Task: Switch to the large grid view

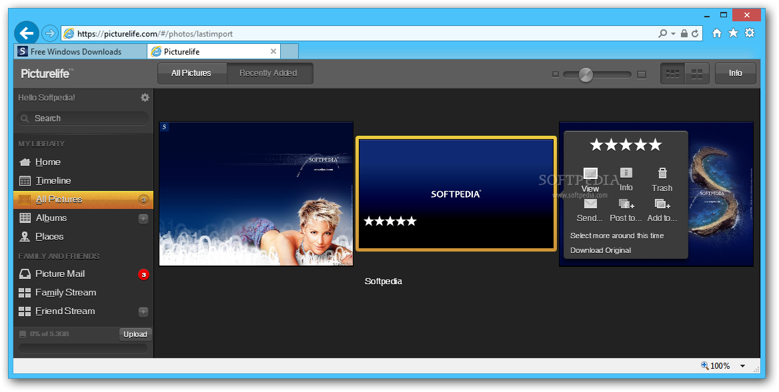Action: click(x=697, y=74)
